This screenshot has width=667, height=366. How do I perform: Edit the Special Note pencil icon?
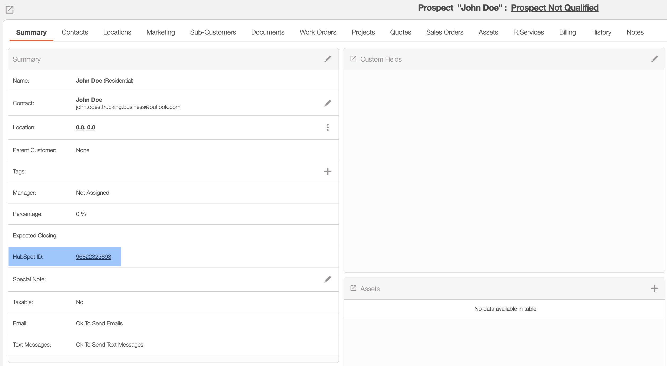(x=328, y=279)
